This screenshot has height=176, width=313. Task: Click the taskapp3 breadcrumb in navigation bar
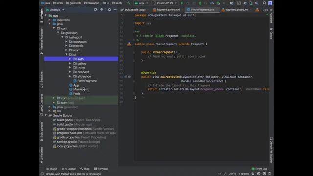(91, 3)
